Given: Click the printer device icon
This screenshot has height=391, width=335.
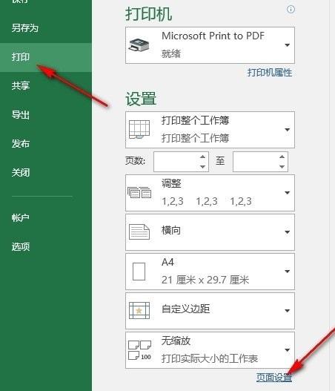Looking at the screenshot, I should 139,45.
